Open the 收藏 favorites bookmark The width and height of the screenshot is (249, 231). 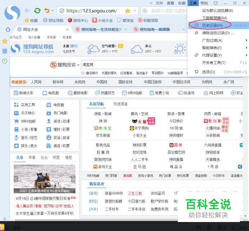pos(31,20)
